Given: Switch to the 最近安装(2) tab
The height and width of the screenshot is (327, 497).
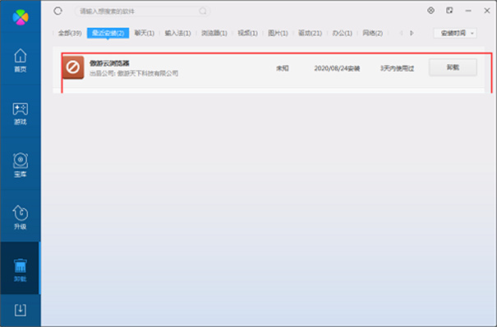Looking at the screenshot, I should tap(108, 33).
